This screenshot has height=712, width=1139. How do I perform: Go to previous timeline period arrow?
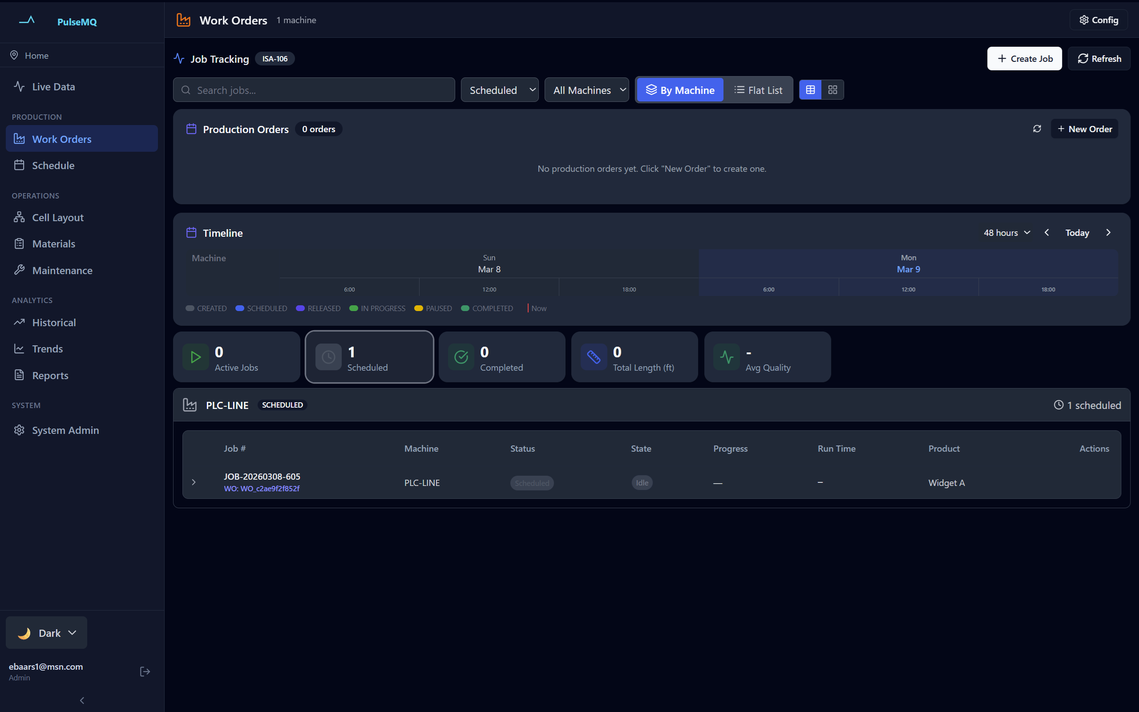point(1047,233)
